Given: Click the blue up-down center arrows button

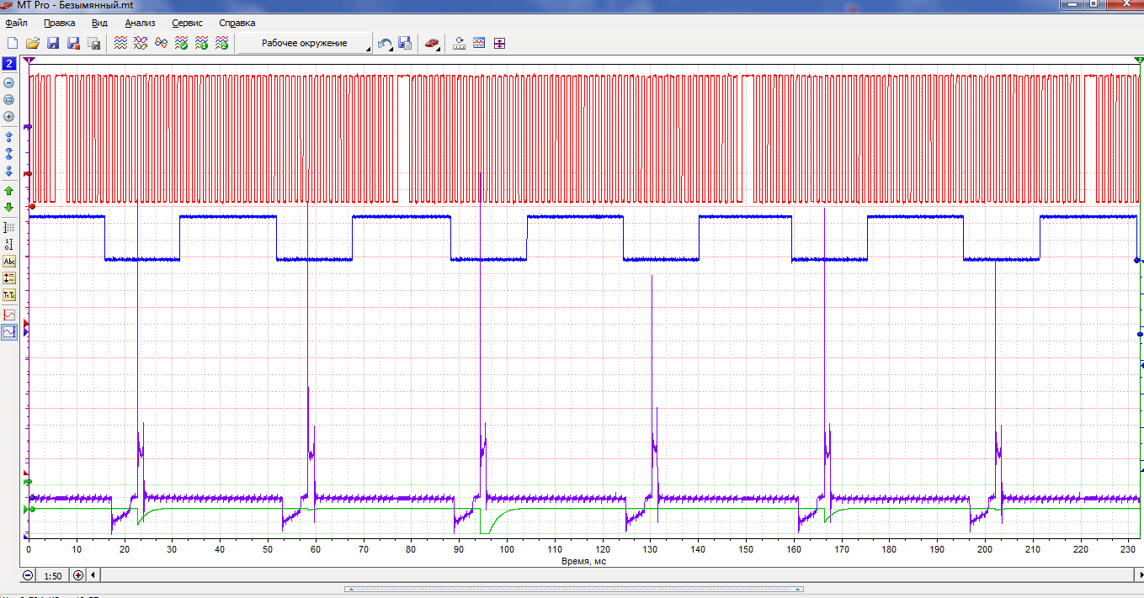Looking at the screenshot, I should click(x=9, y=153).
